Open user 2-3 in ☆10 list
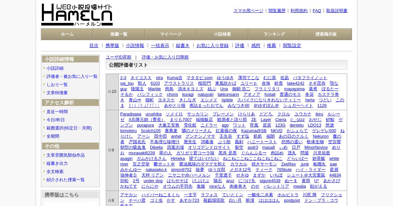 [123, 78]
